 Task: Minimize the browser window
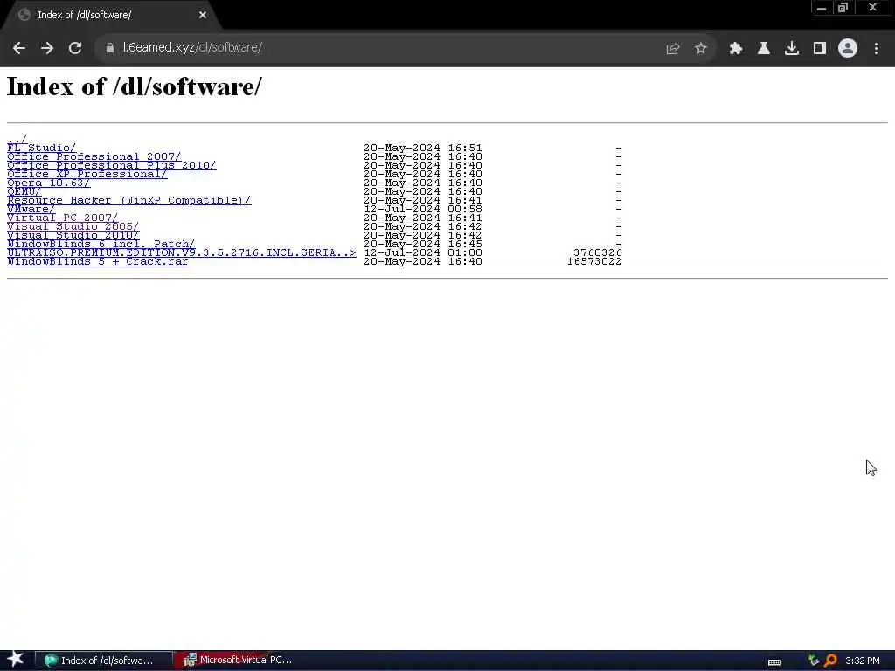coord(822,8)
